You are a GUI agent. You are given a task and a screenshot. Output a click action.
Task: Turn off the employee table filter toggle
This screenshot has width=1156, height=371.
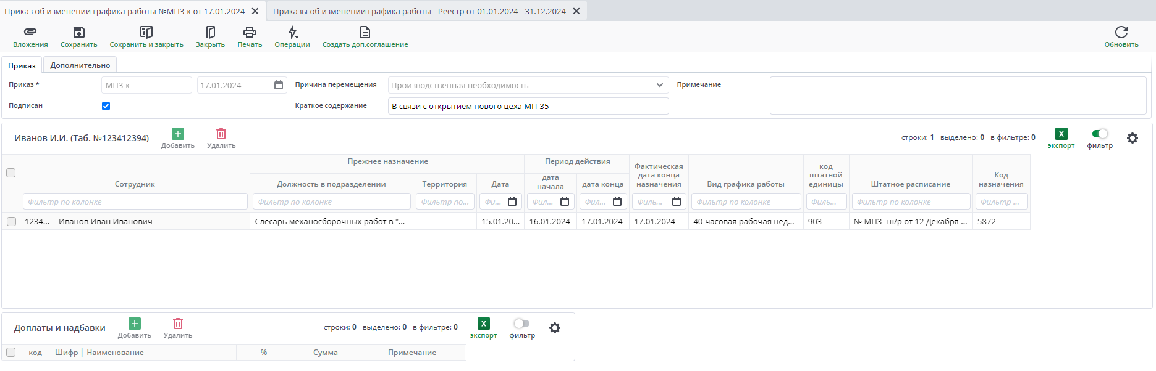pos(1100,134)
